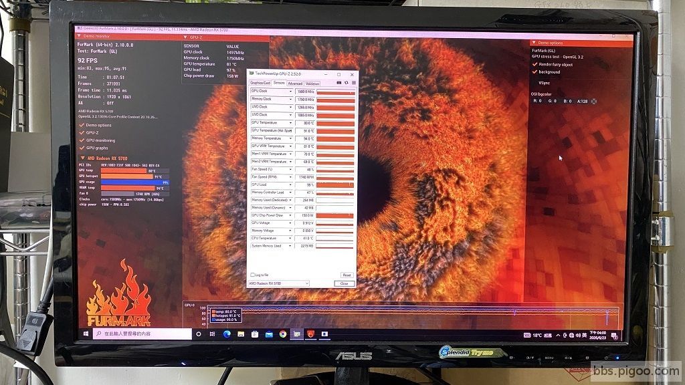Open the Mail app on the taskbar

(269, 334)
